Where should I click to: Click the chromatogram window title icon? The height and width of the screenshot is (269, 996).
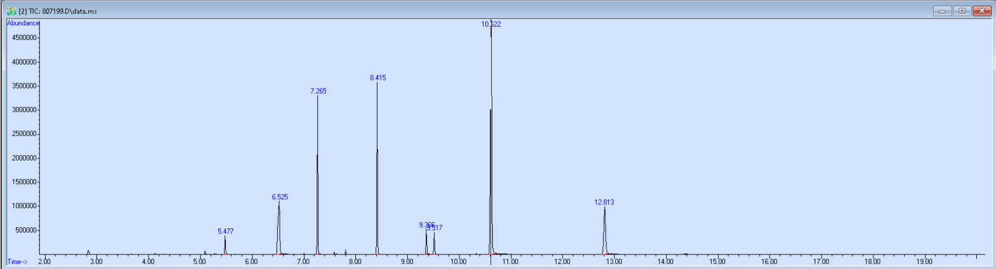coord(11,11)
